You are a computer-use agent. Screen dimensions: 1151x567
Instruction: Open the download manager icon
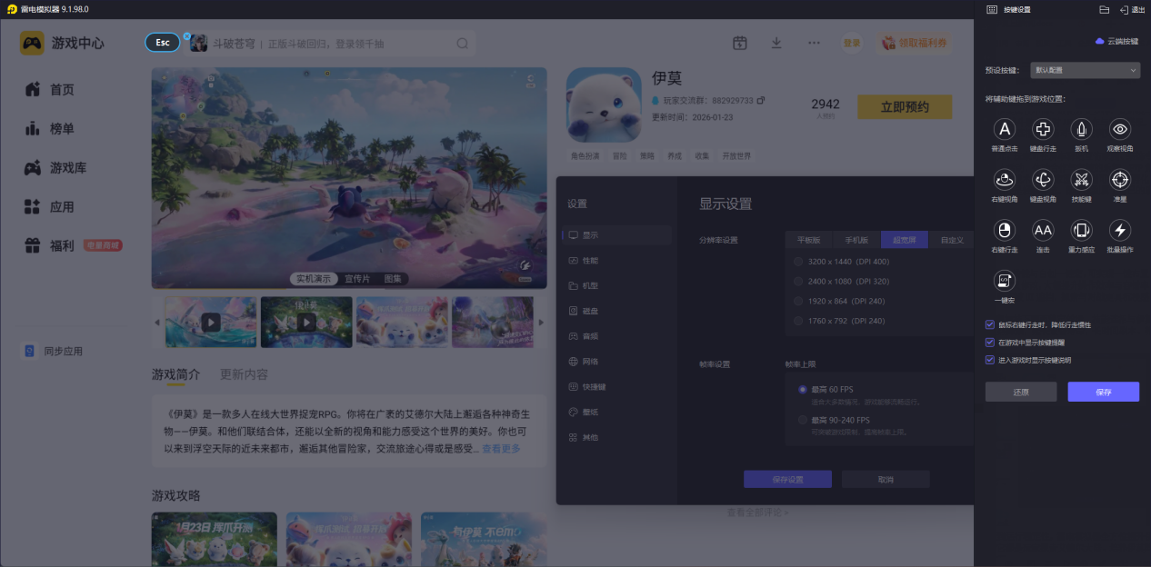776,43
